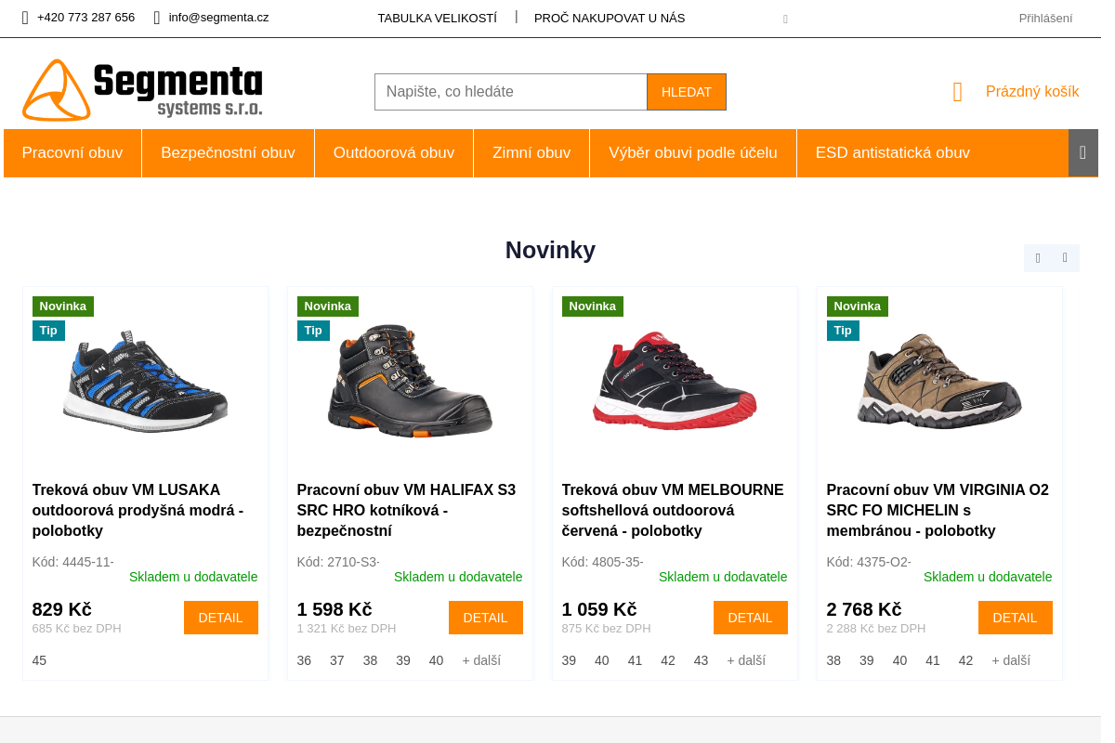The height and width of the screenshot is (743, 1115).
Task: Open the VM LUSAKA blue shoe image
Action: pyautogui.click(x=146, y=381)
